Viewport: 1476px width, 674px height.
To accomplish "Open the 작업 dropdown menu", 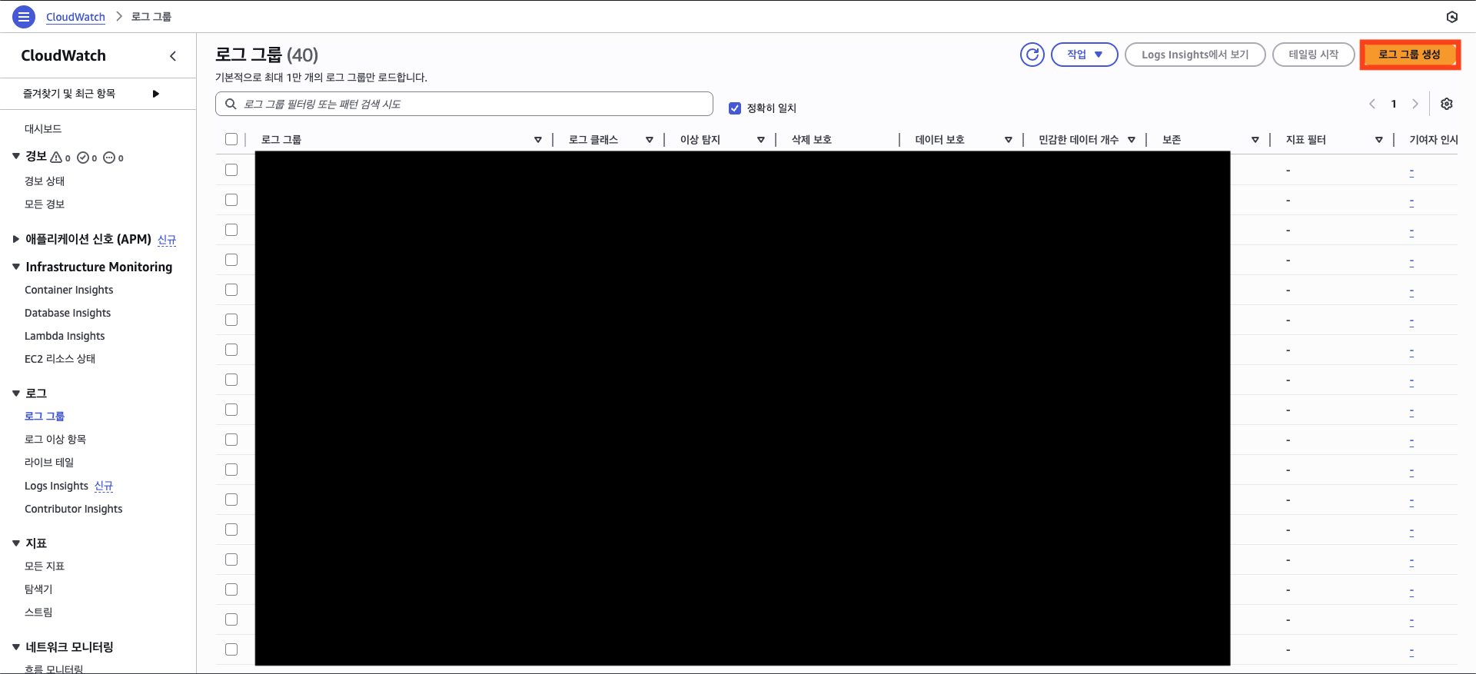I will coord(1084,55).
